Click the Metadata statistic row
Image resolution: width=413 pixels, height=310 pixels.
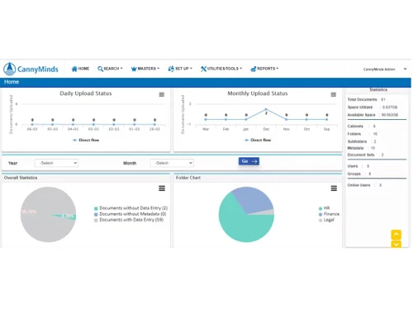(x=361, y=148)
